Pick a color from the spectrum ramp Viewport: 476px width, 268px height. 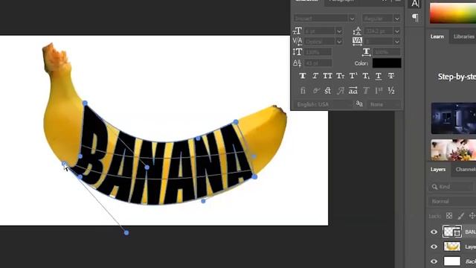tap(453, 13)
